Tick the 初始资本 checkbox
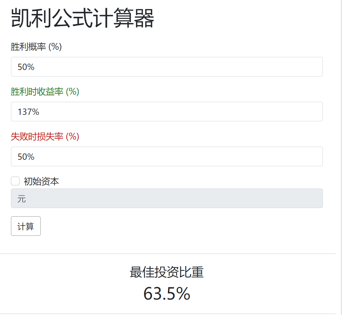Image resolution: width=342 pixels, height=315 pixels. [x=15, y=181]
